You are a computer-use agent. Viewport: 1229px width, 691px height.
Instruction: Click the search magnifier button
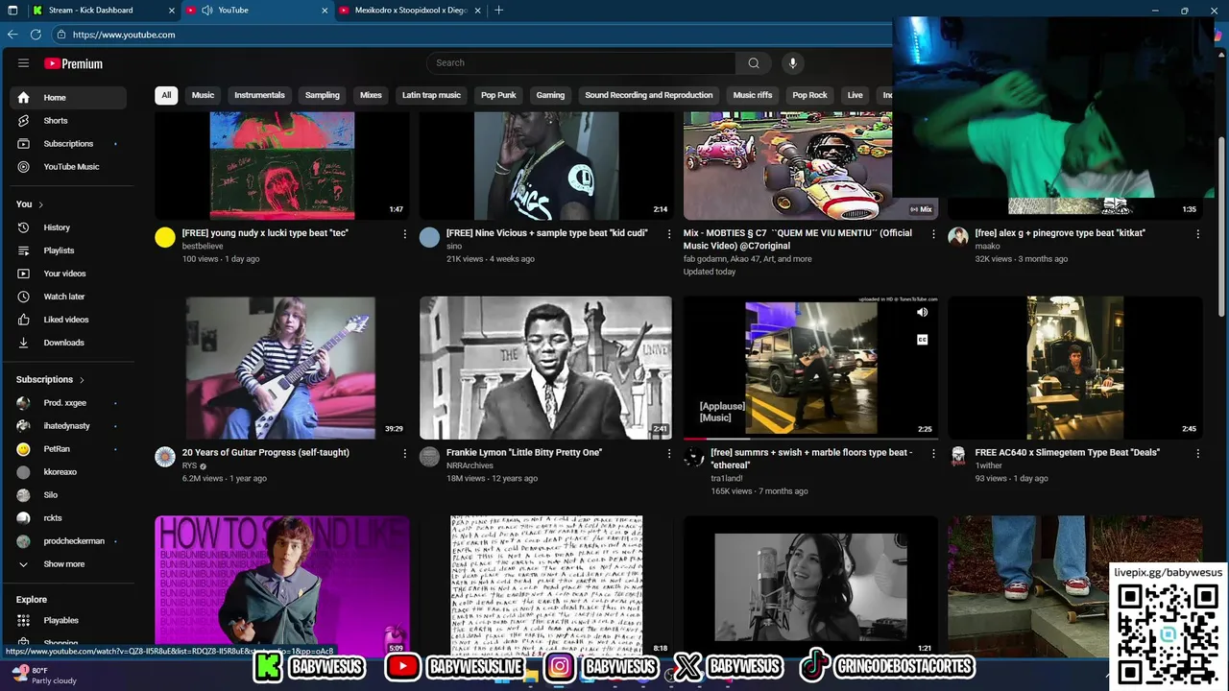(x=754, y=63)
